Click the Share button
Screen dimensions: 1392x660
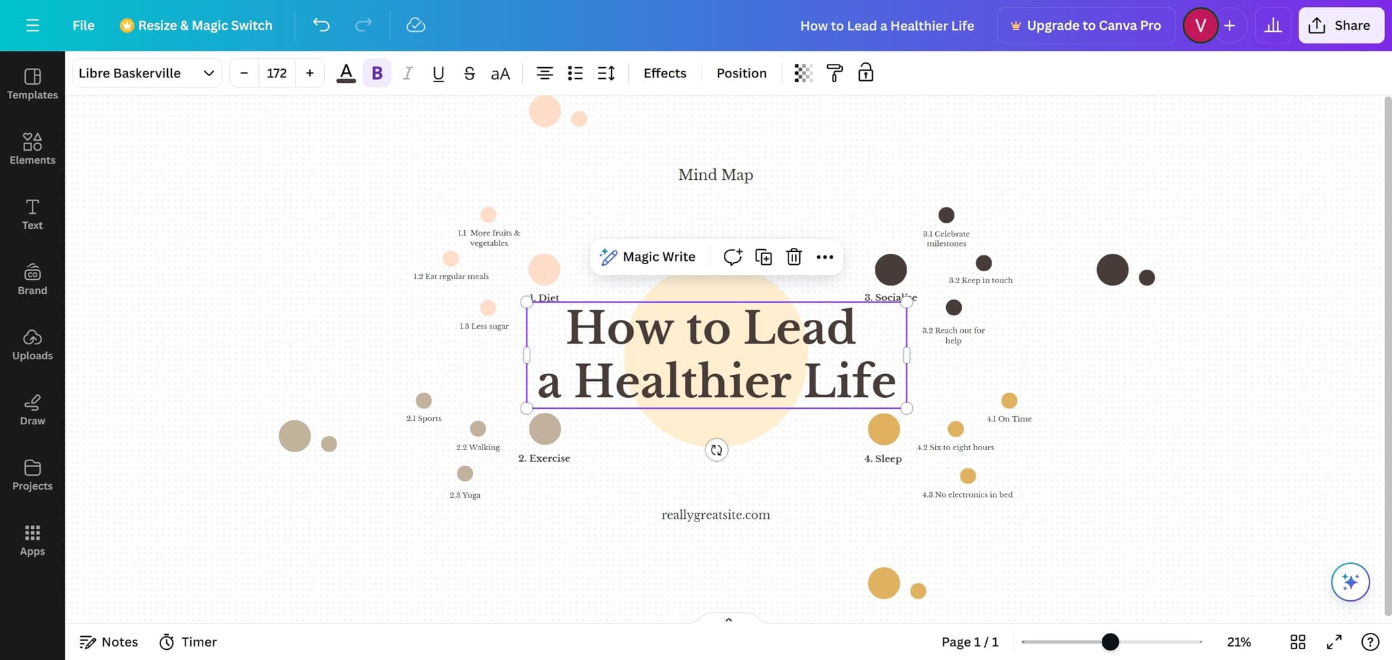tap(1340, 25)
